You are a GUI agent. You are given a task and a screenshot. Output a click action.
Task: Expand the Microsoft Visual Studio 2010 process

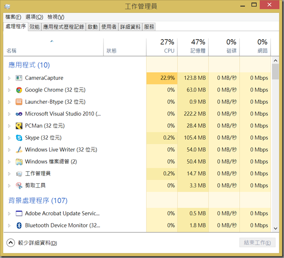9,114
